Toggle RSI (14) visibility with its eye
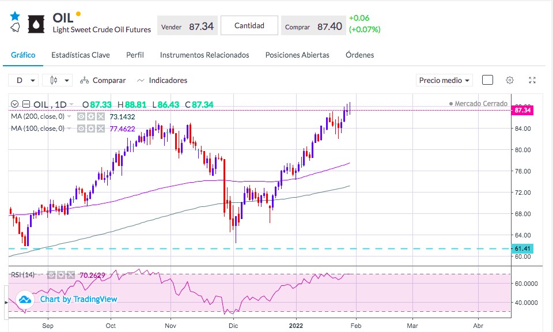The image size is (553, 332). point(51,275)
